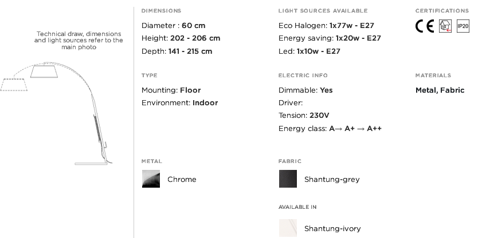The width and height of the screenshot is (478, 238).
Task: Click the Chrome label text
Action: [x=182, y=179]
